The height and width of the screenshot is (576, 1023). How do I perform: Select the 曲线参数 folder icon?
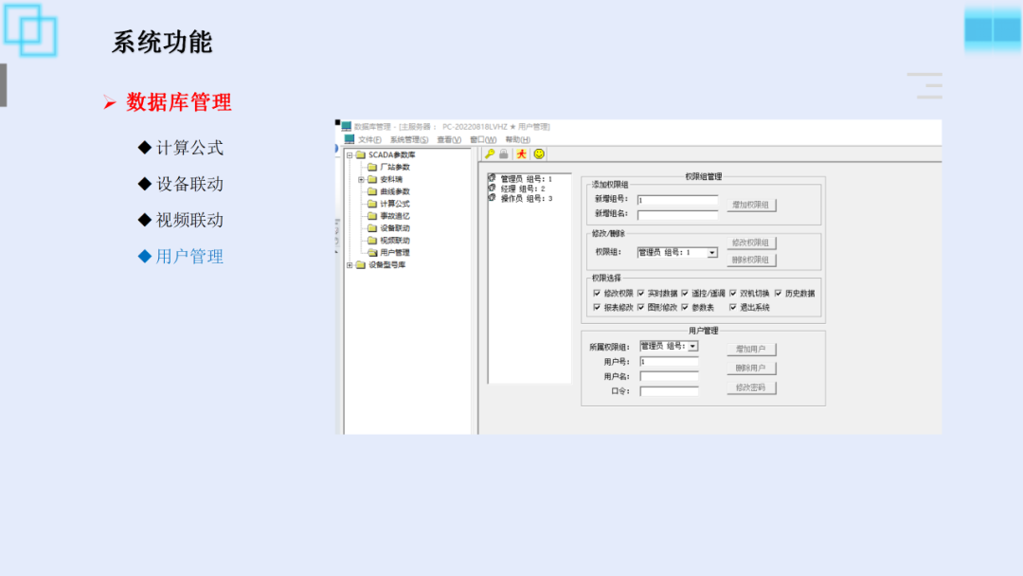(x=372, y=191)
